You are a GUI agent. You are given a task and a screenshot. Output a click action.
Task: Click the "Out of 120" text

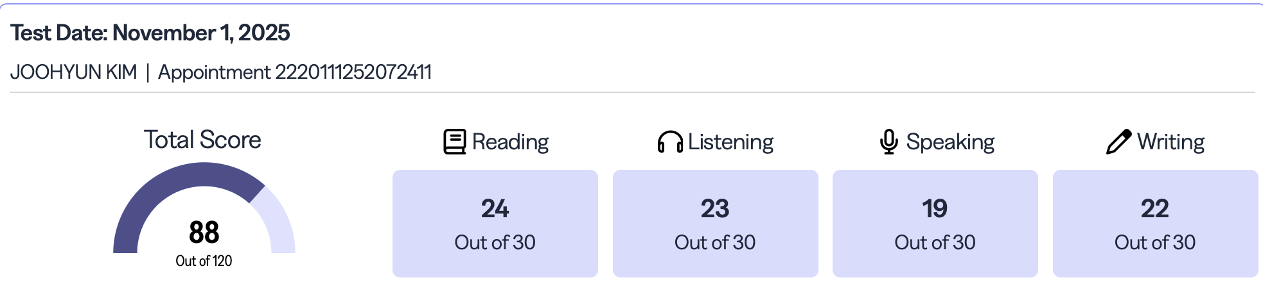(204, 261)
